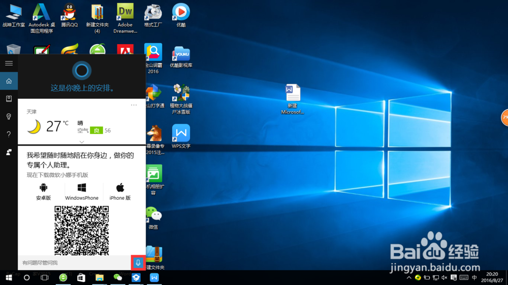Open the 战神工作室 desktop icon

point(14,15)
